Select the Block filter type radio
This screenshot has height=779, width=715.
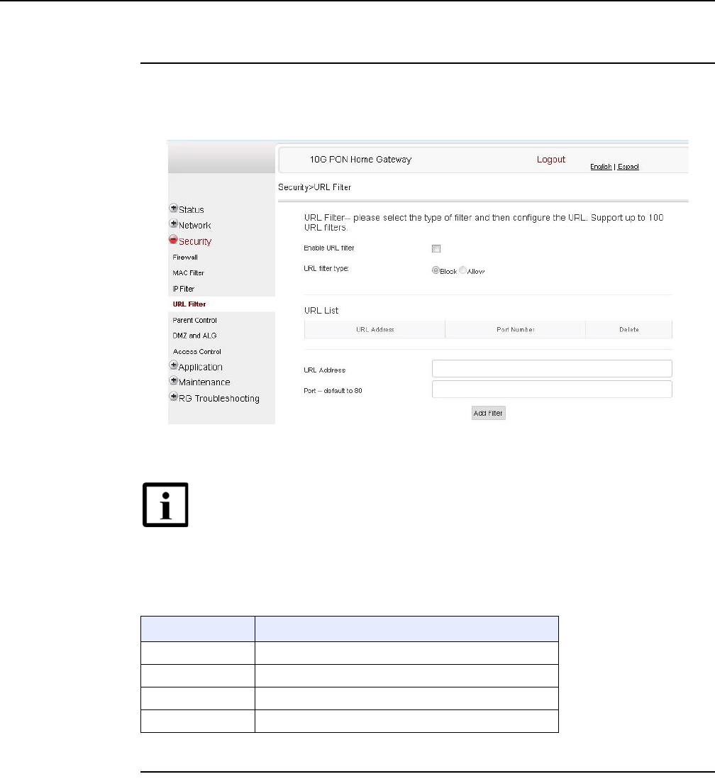[436, 270]
